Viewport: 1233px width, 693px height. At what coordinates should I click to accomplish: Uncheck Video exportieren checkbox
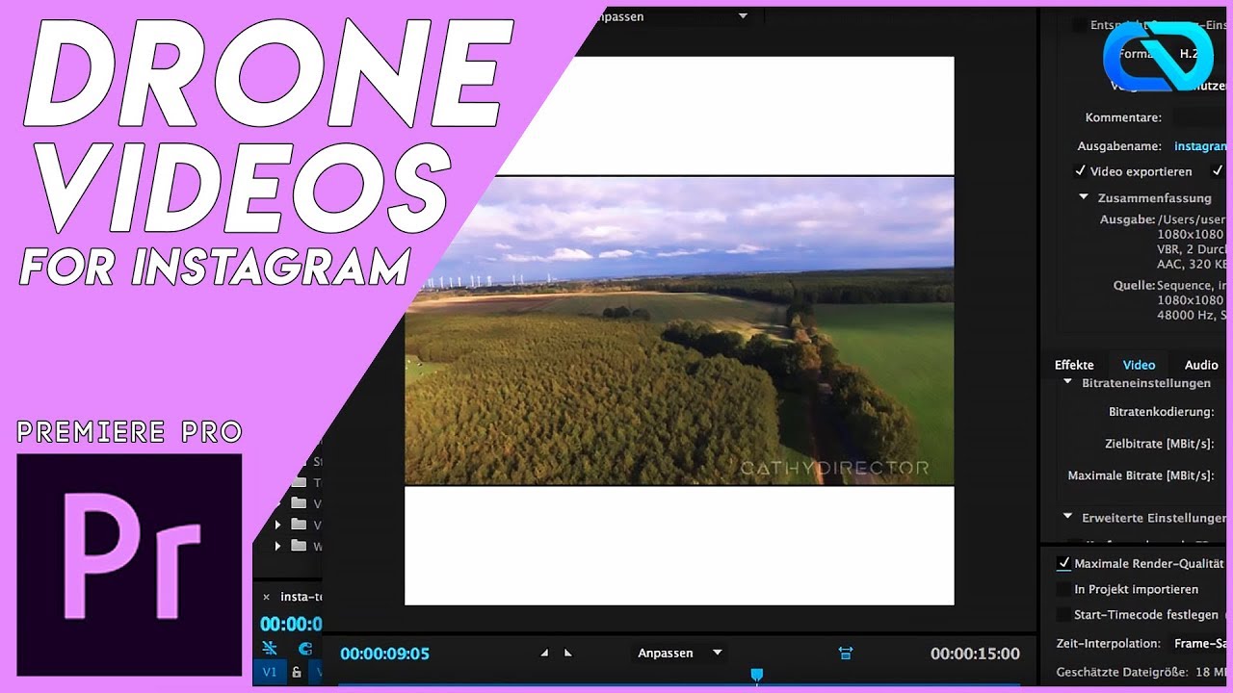point(1081,171)
